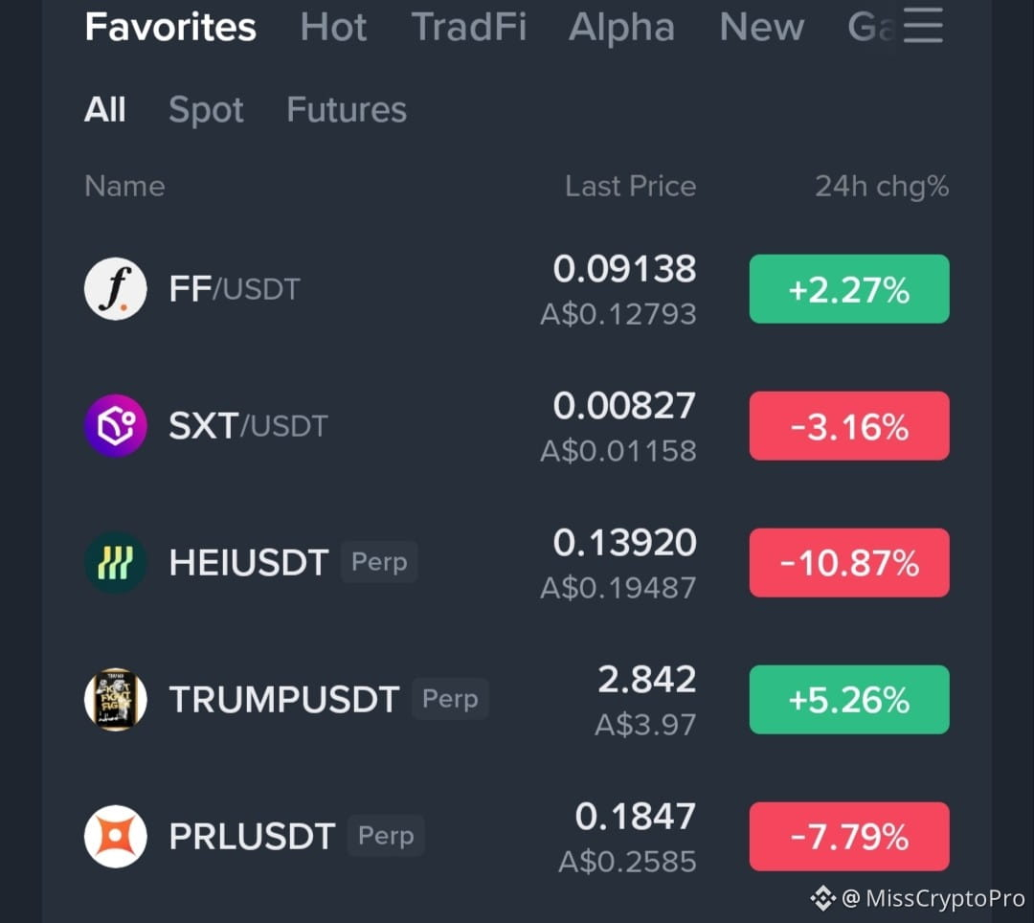Tap the SXT purple coin icon
Viewport: 1034px width, 923px height.
(x=116, y=426)
